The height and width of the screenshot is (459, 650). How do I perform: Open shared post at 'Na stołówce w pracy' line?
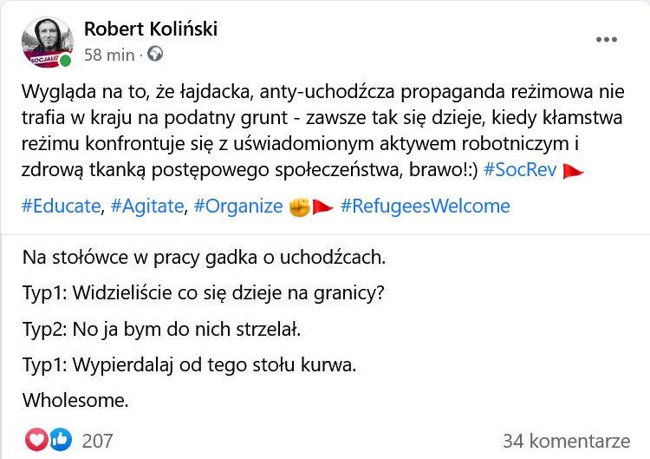coord(204,258)
